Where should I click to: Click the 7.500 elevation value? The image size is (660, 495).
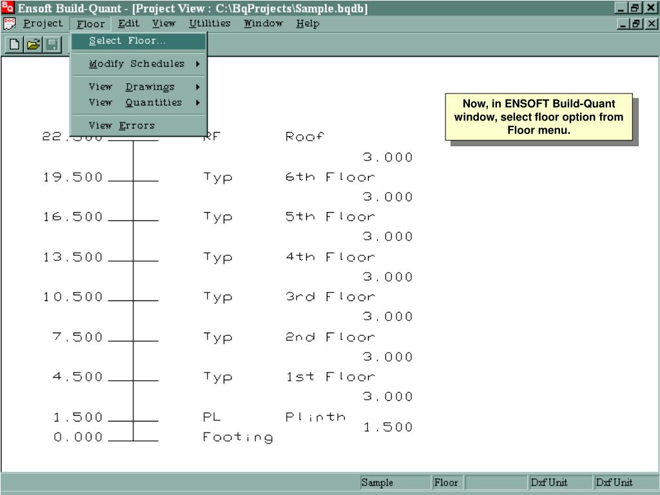pyautogui.click(x=77, y=336)
